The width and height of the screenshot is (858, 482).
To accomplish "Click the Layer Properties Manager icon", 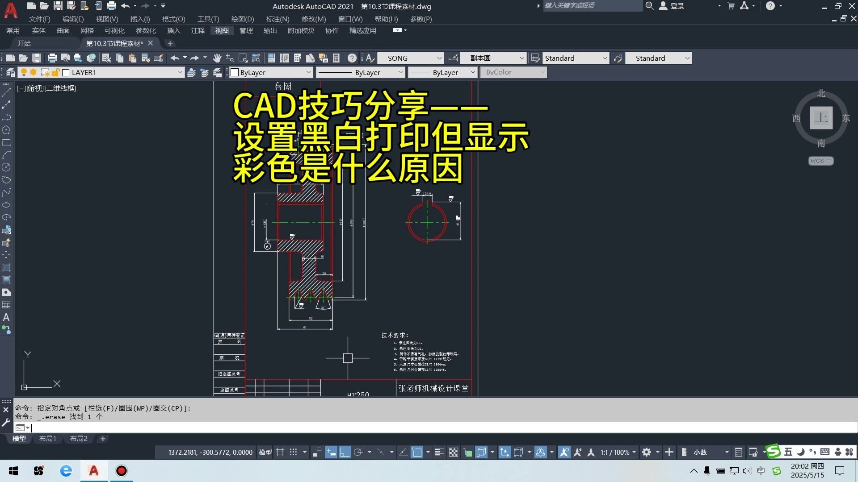I will click(11, 72).
